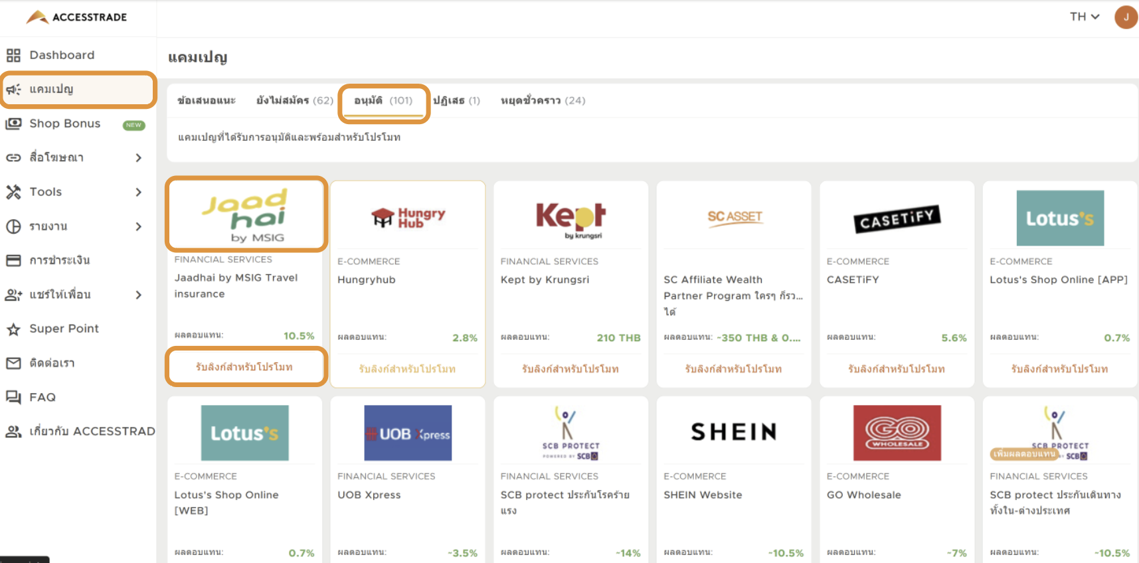Click the CASETiFY logo
Viewport: 1139px width, 563px height.
pos(897,219)
